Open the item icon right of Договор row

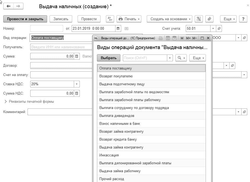pyautogui.click(x=232, y=66)
